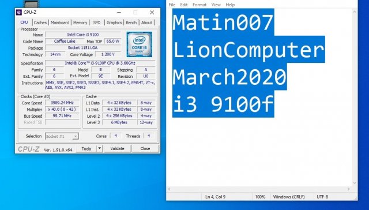The image size is (369, 210).
Task: Open the Socket #1 selection dropdown
Action: coord(62,136)
